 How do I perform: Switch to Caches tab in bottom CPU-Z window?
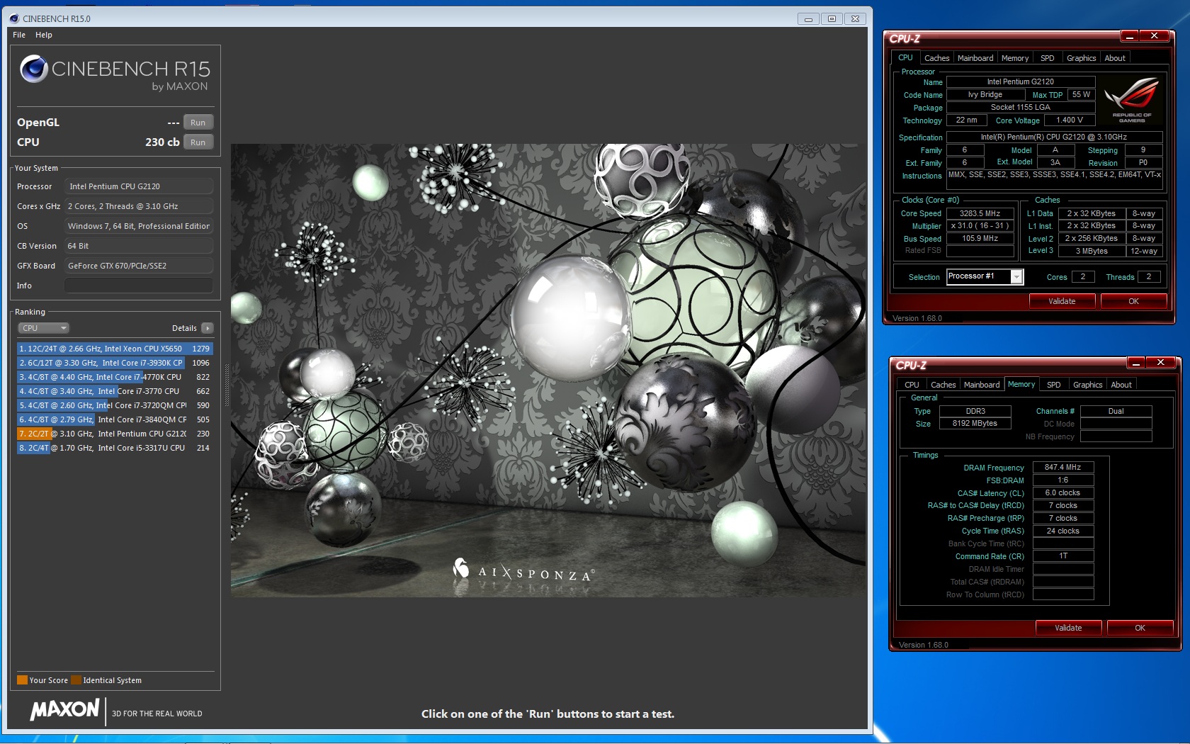point(943,385)
